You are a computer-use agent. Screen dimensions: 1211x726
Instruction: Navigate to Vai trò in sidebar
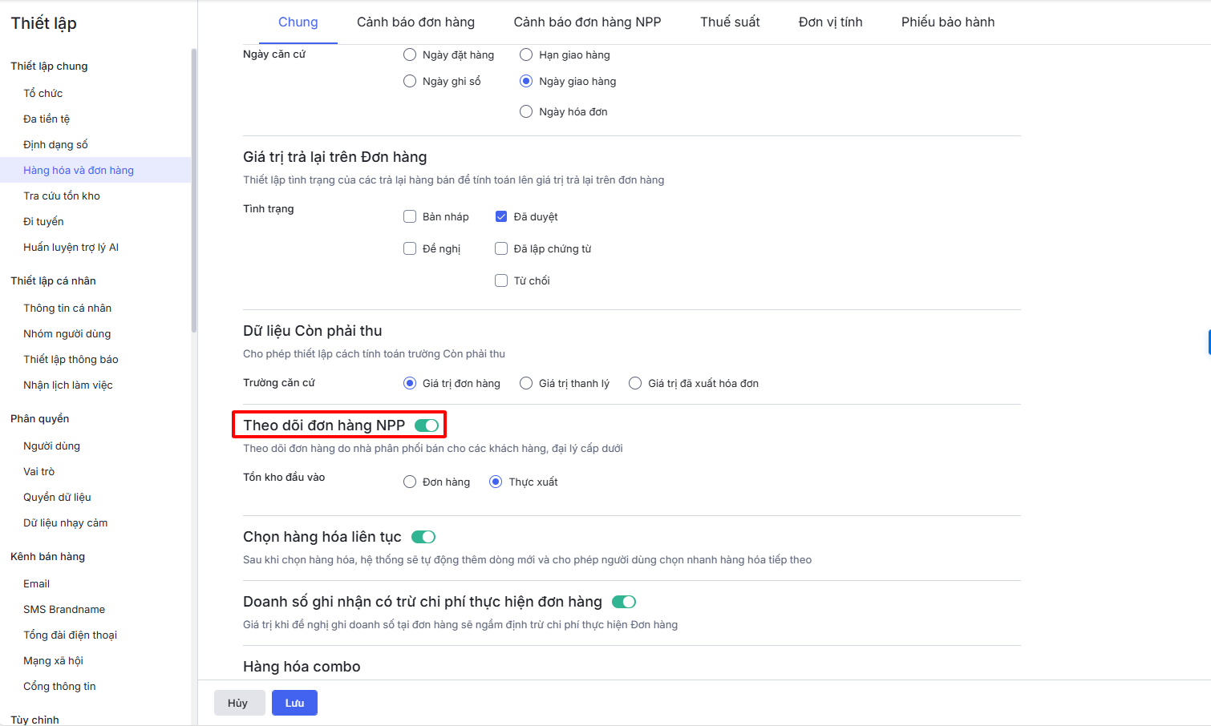[39, 471]
